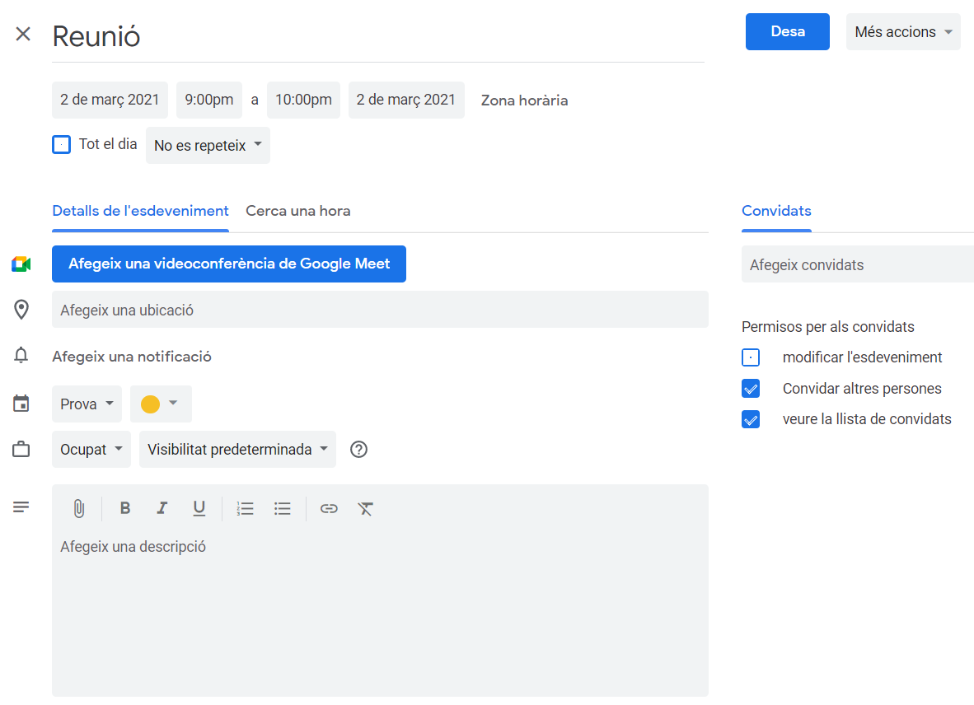The image size is (974, 705).
Task: Uncheck 'Convidar altres persones' permission
Action: 751,389
